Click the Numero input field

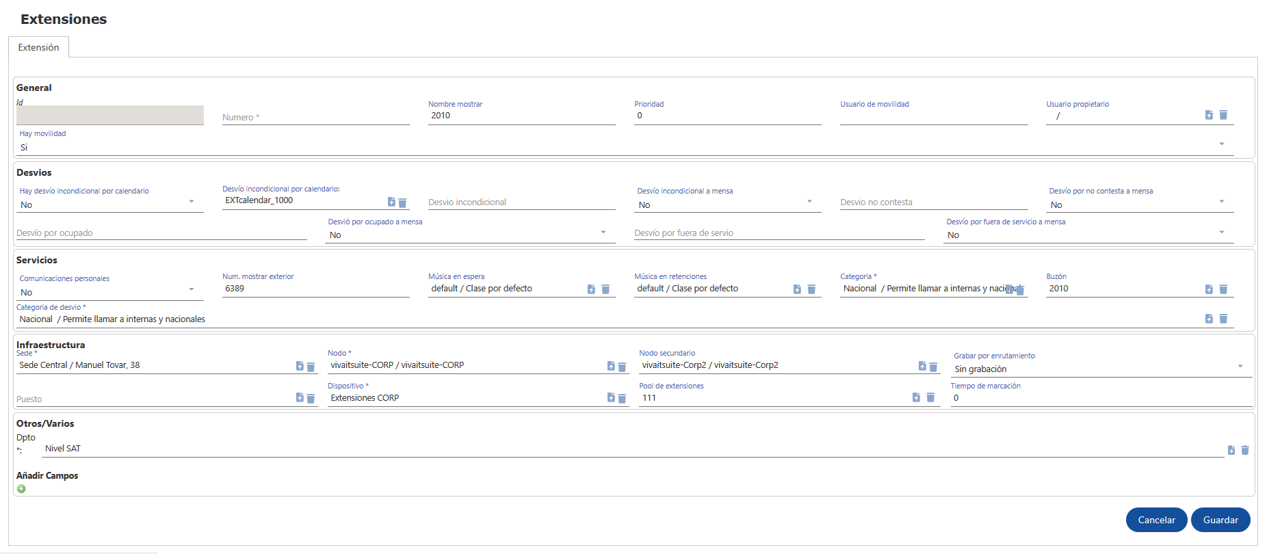point(315,118)
